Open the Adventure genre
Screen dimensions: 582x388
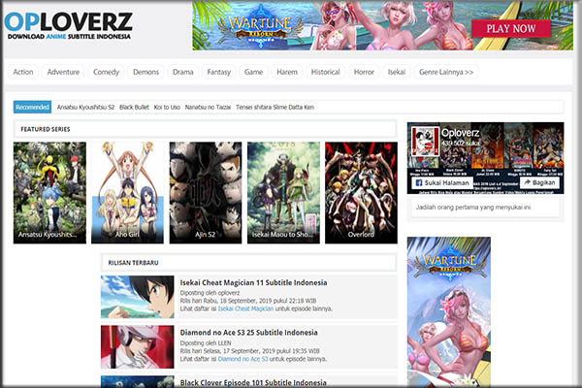(x=63, y=72)
